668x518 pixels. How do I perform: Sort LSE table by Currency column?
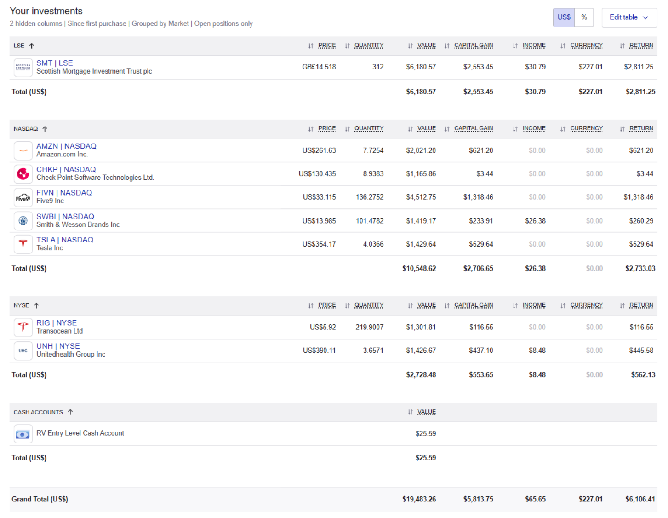tap(582, 46)
